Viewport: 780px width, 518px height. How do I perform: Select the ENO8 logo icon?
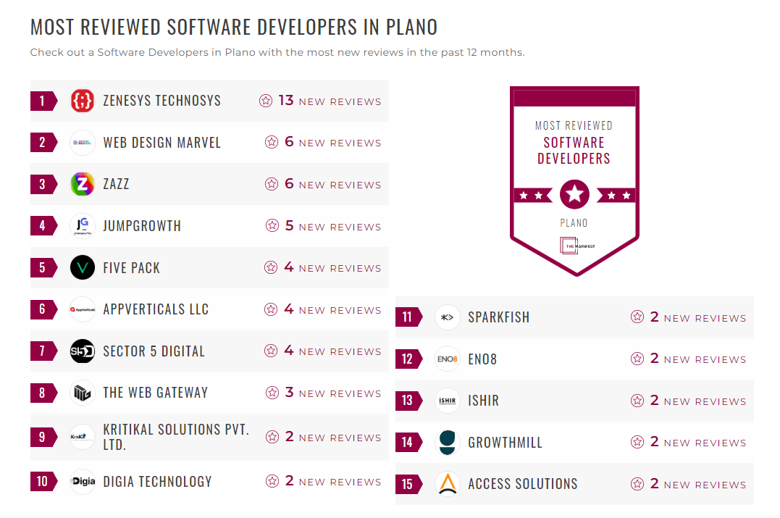[x=448, y=359]
